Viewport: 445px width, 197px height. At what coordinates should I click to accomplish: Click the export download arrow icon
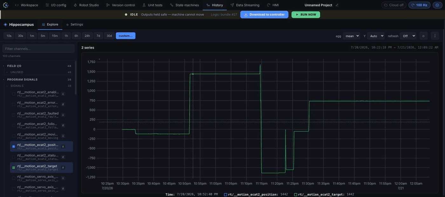[435, 36]
